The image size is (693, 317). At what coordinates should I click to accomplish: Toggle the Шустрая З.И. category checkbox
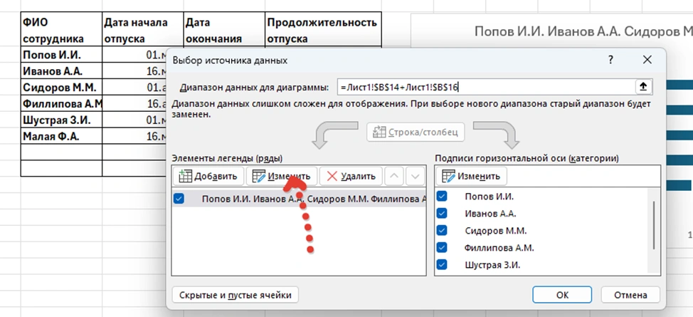click(441, 265)
